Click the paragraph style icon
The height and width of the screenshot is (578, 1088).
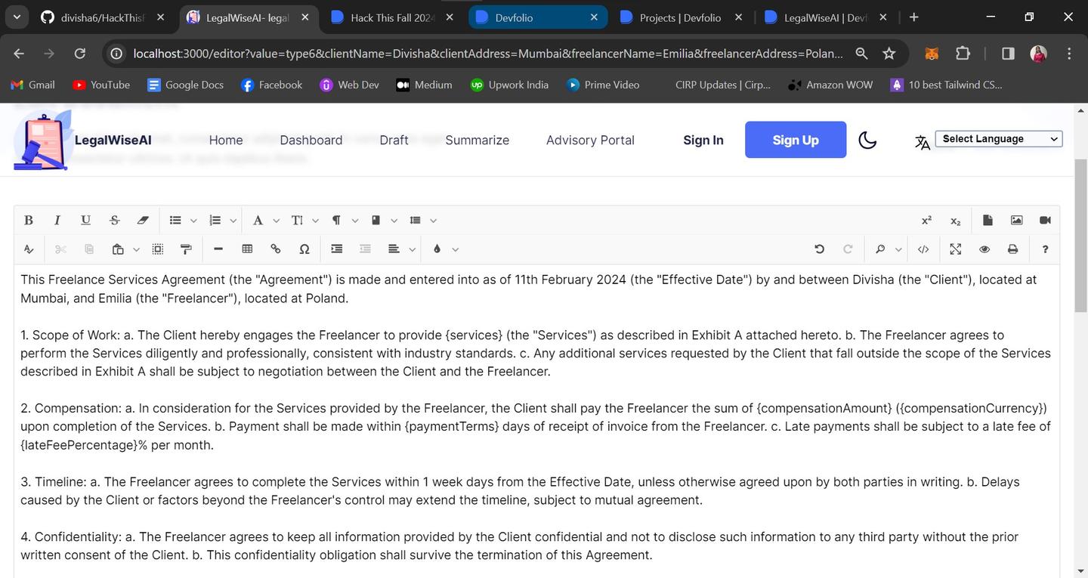(x=336, y=220)
